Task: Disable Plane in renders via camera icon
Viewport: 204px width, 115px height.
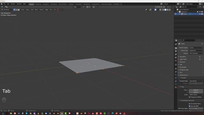Action: 202,14
